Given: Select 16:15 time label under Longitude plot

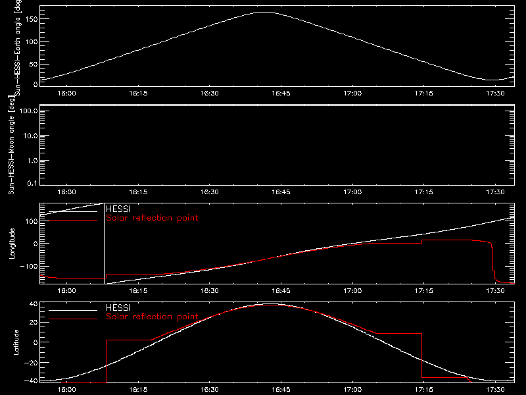Looking at the screenshot, I should point(138,291).
